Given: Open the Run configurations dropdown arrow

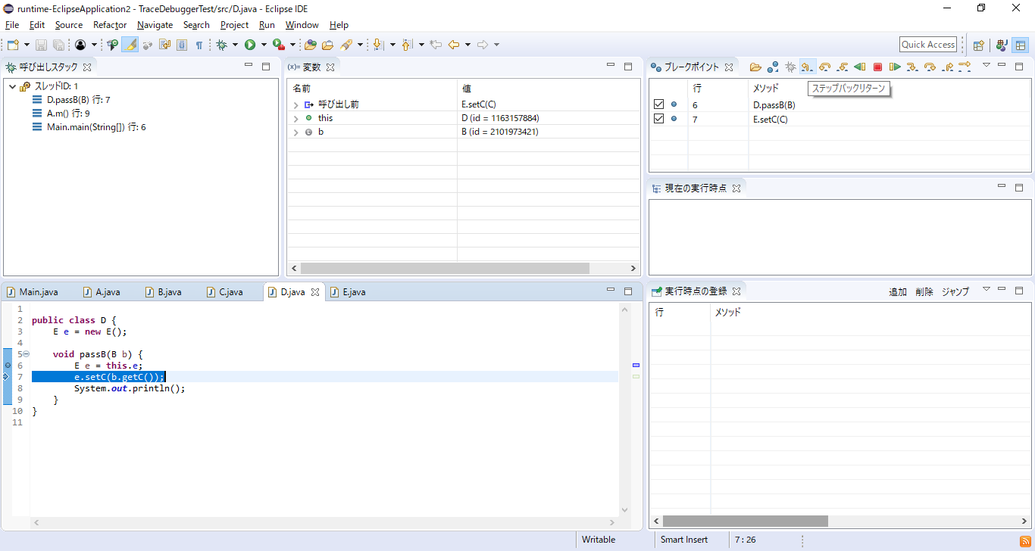Looking at the screenshot, I should point(264,45).
